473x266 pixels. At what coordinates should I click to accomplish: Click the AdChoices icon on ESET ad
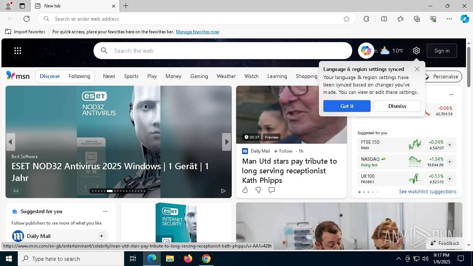click(223, 191)
